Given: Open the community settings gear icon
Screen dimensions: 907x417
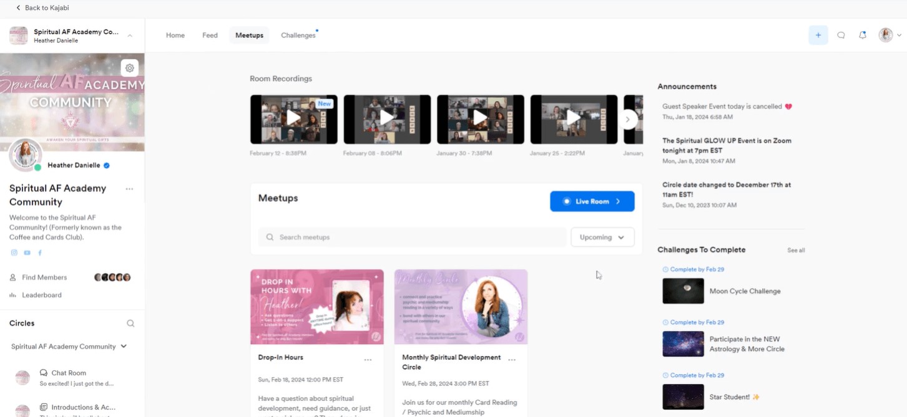Looking at the screenshot, I should [x=129, y=68].
